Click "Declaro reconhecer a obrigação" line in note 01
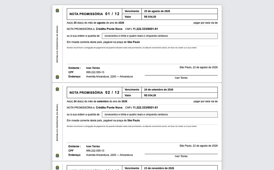The height and width of the screenshot is (170, 274). [132, 47]
